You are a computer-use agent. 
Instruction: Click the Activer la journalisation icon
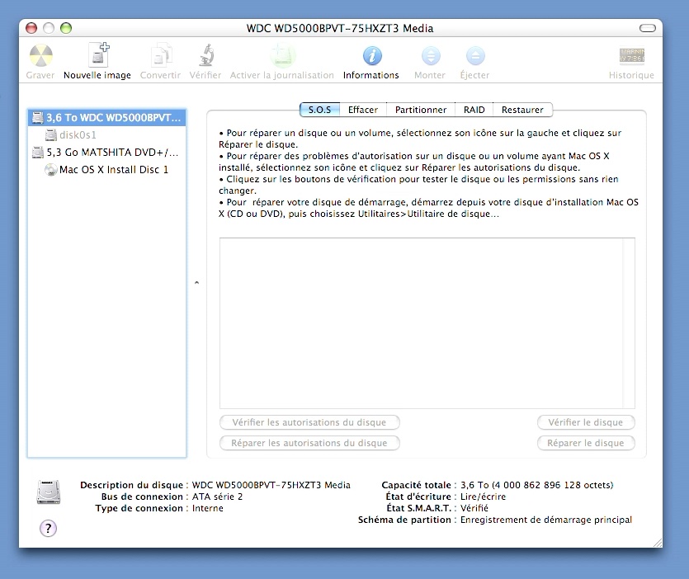282,56
